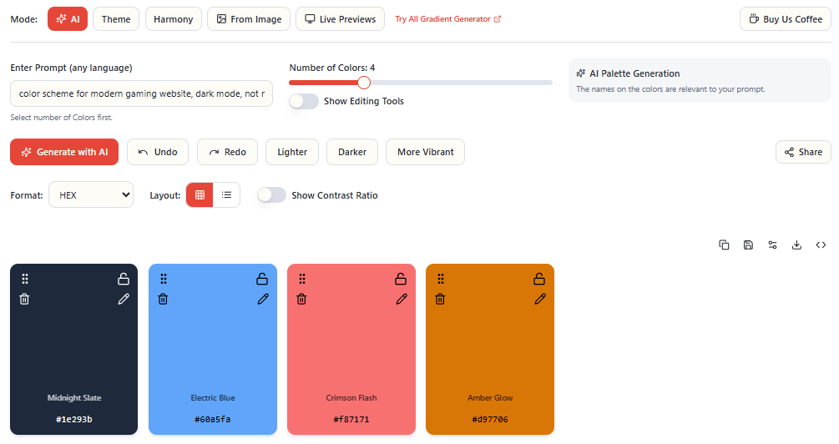This screenshot has width=839, height=444.
Task: Click the Number of Colors slider handle
Action: (363, 83)
